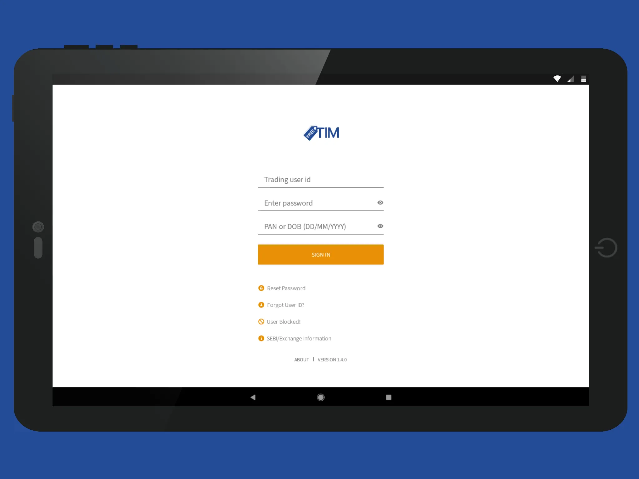Click the SIGN IN button
Screen dimensions: 639x479
pos(320,254)
